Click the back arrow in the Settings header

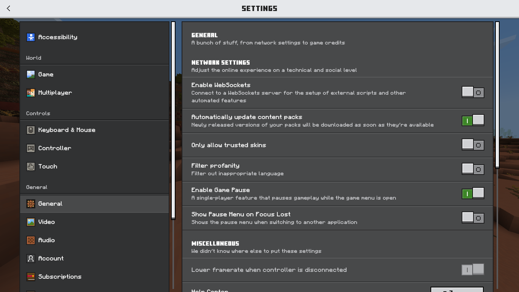point(8,8)
